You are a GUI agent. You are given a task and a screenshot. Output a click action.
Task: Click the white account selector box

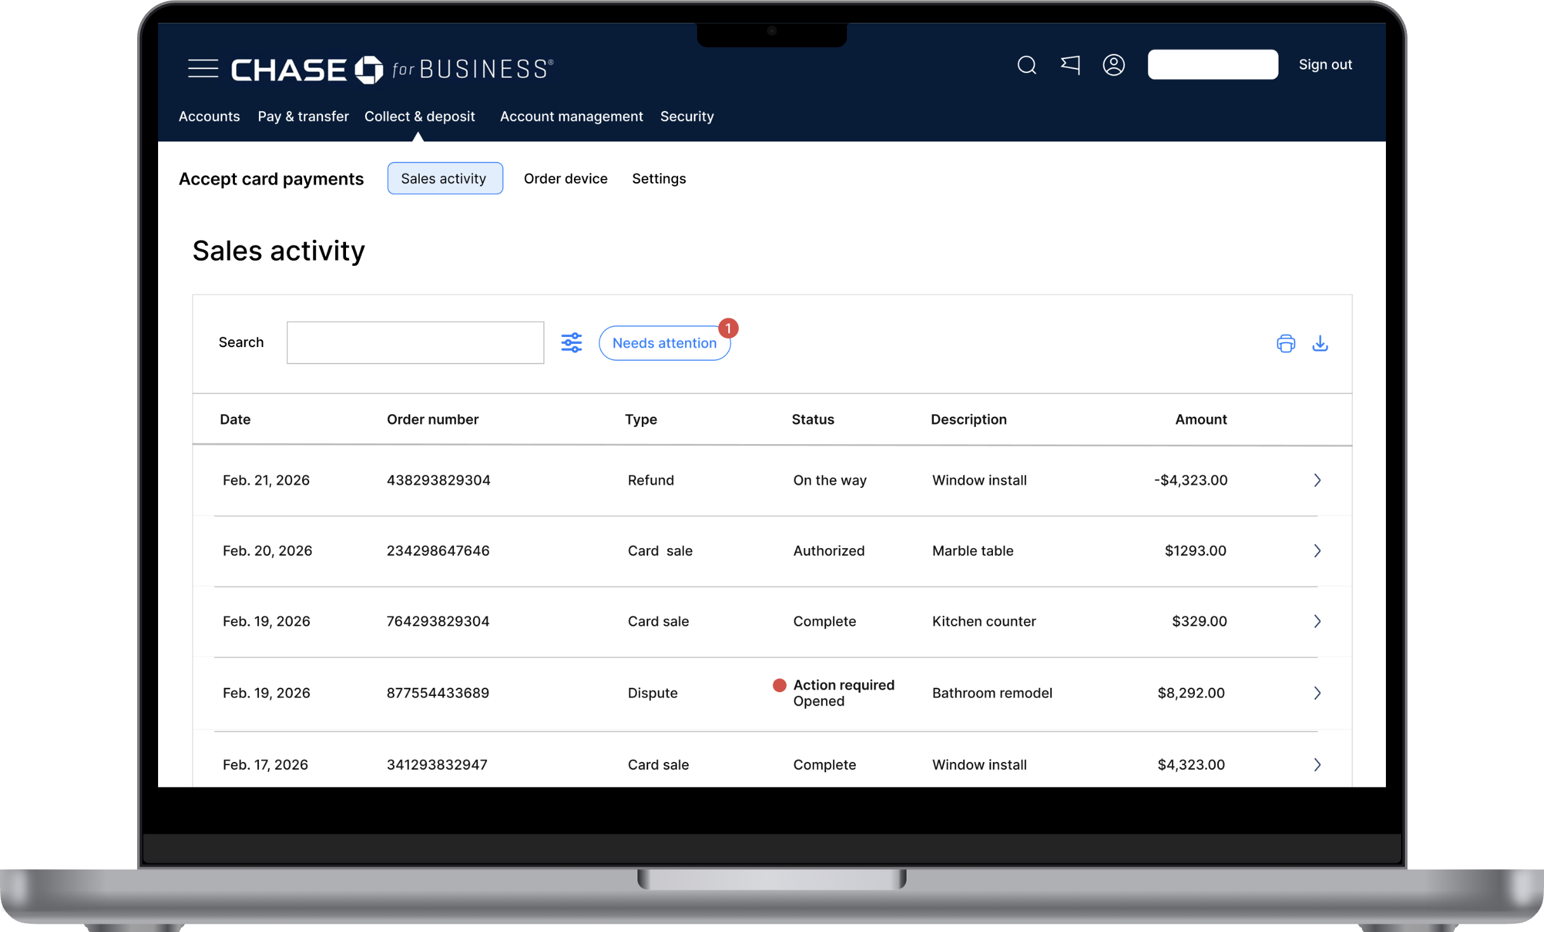1213,65
